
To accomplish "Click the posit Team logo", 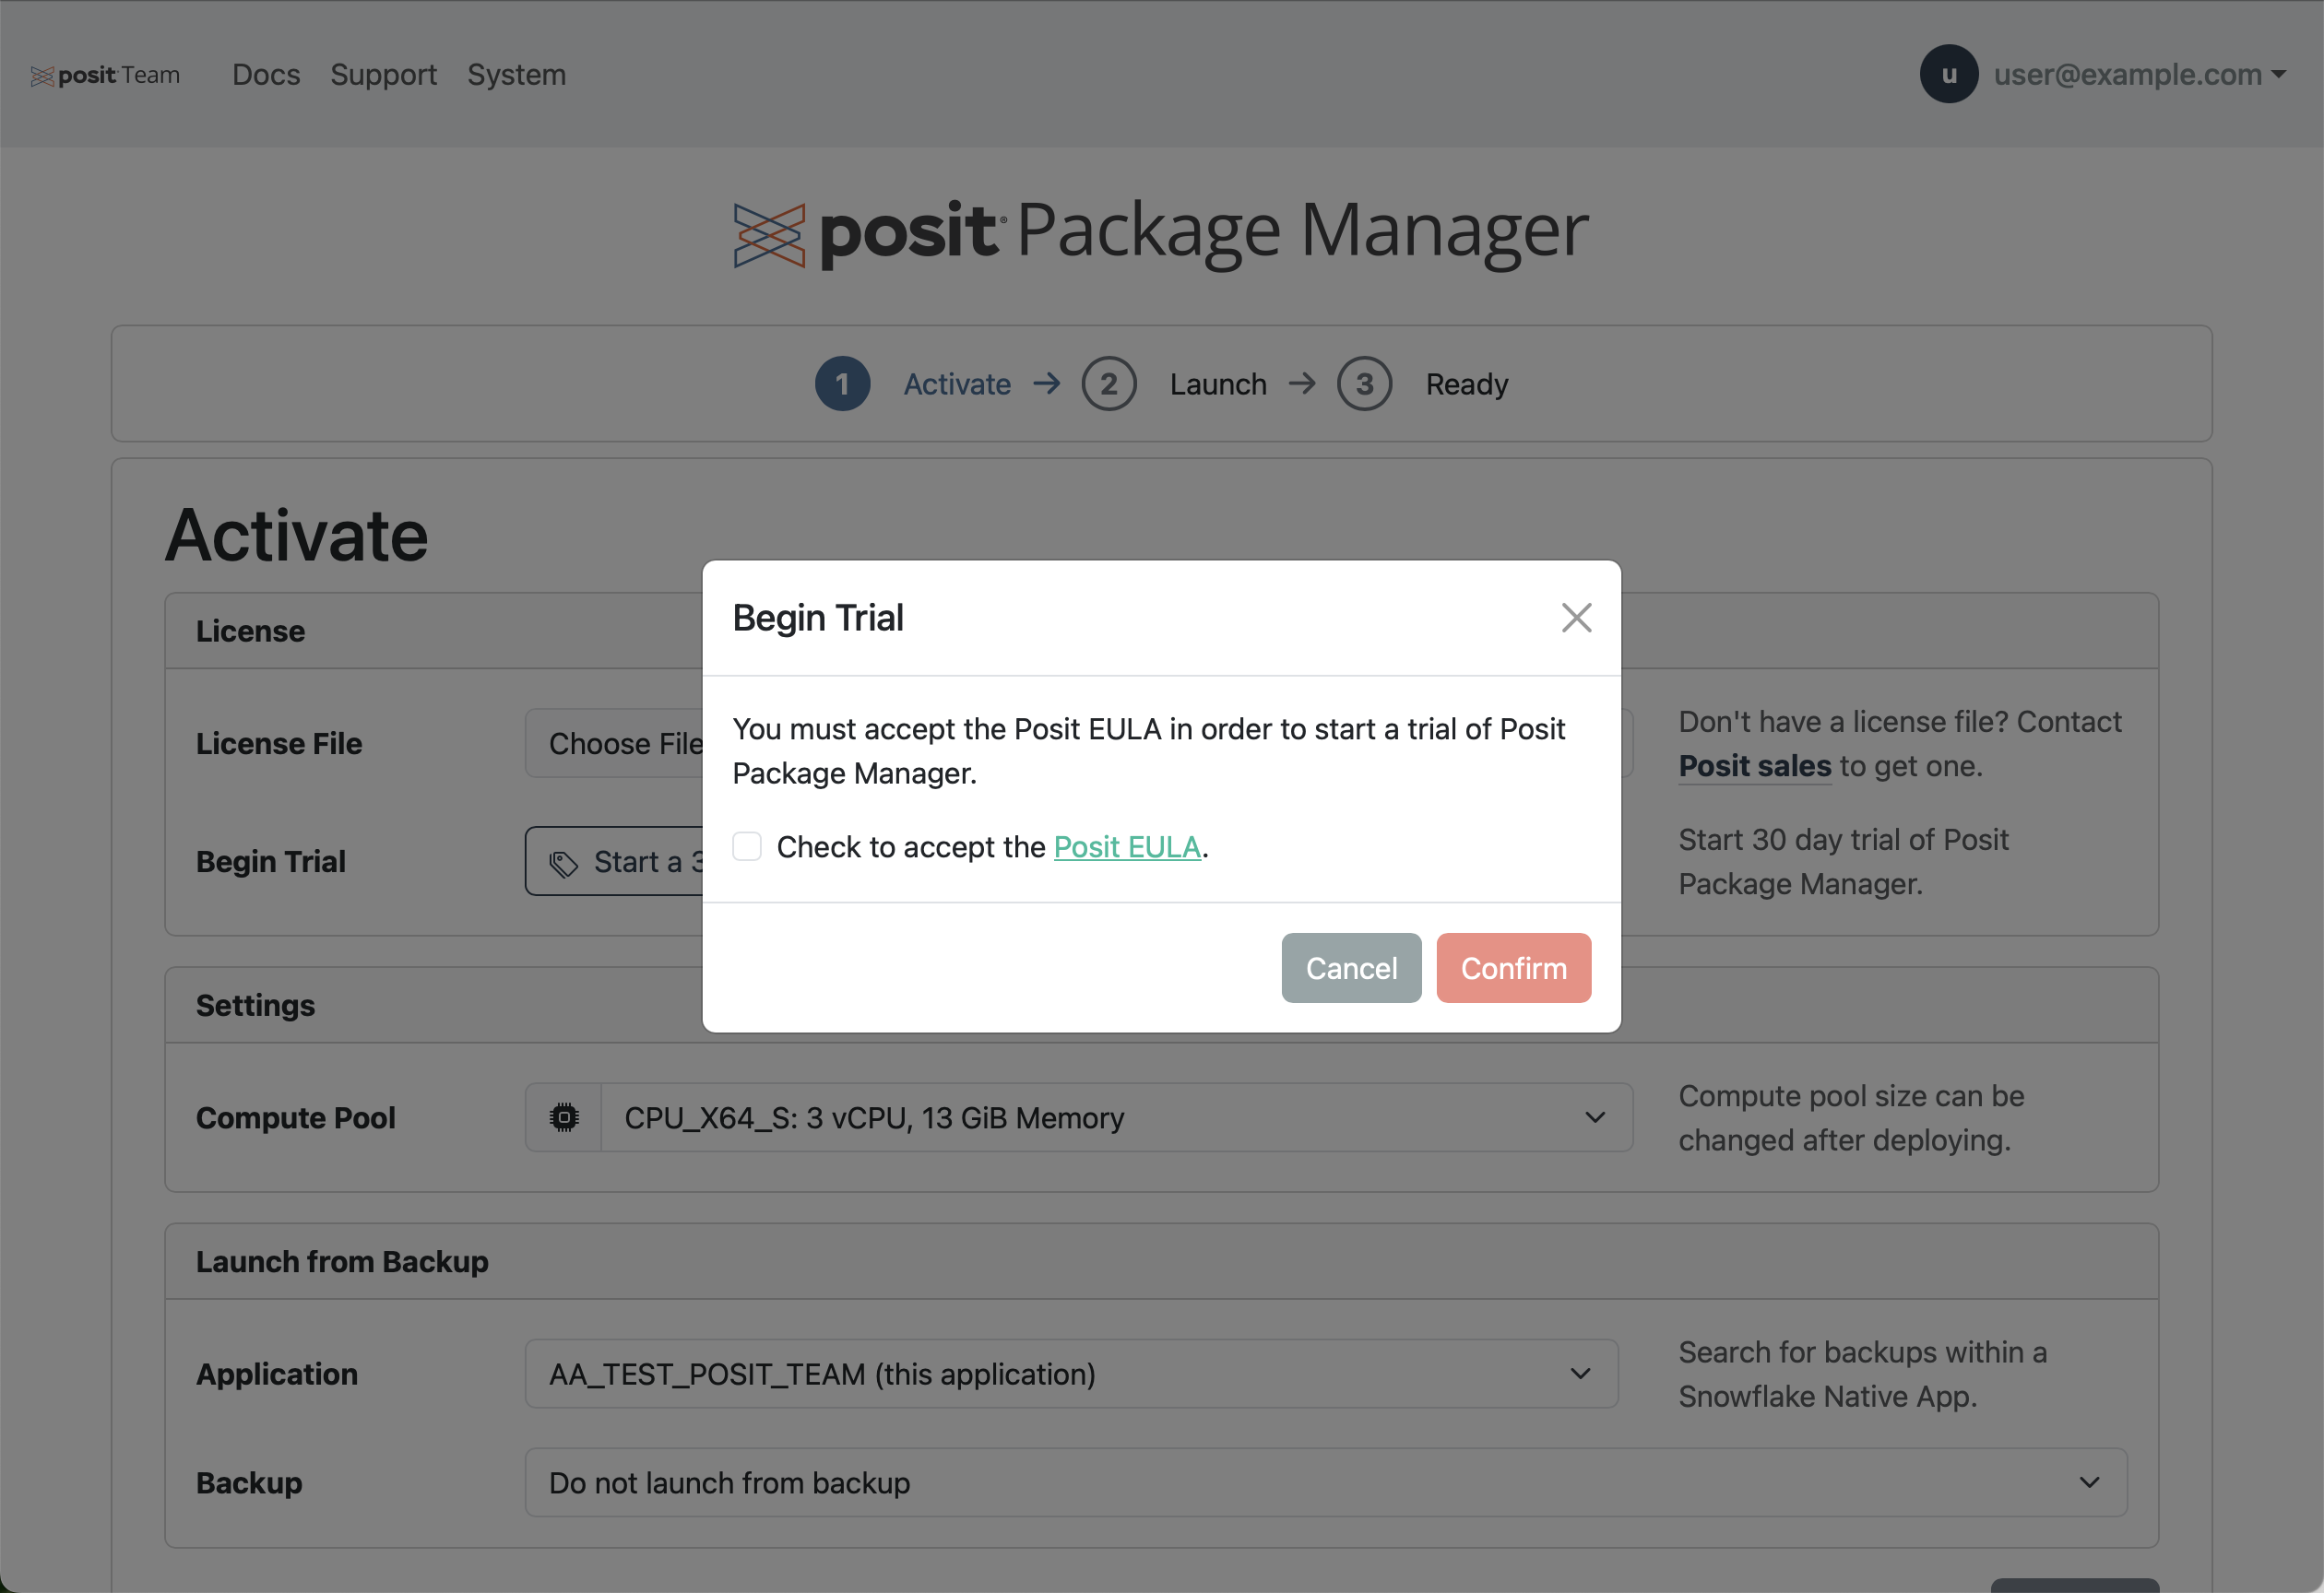I will [104, 74].
